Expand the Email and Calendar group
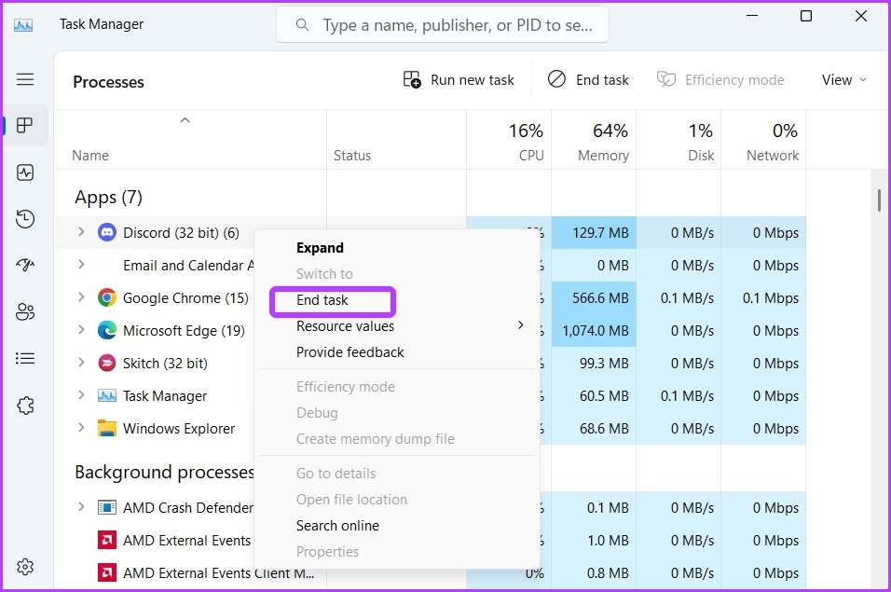The image size is (891, 592). coord(81,265)
